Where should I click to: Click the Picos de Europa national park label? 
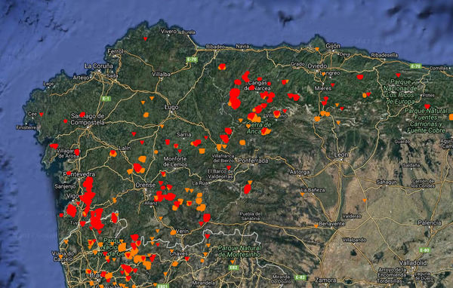click(x=400, y=91)
